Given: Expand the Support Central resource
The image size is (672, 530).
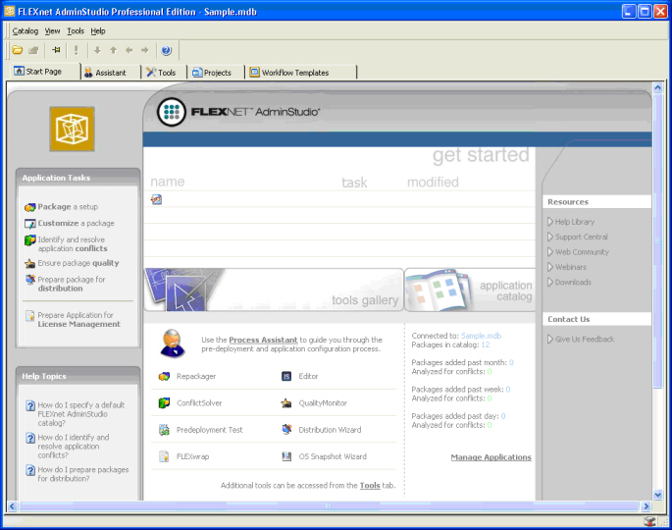Looking at the screenshot, I should (x=549, y=237).
